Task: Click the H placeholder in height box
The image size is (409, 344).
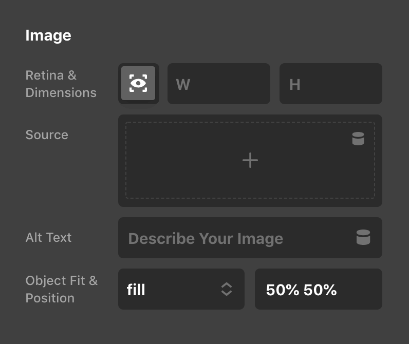Action: coord(294,84)
